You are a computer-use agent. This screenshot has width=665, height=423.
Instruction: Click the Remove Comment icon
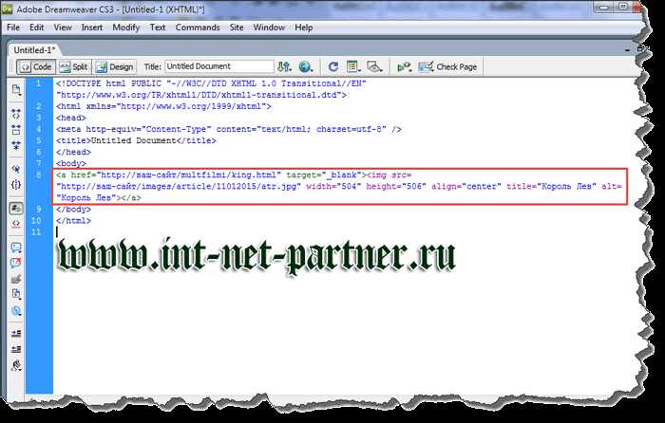coord(16,263)
